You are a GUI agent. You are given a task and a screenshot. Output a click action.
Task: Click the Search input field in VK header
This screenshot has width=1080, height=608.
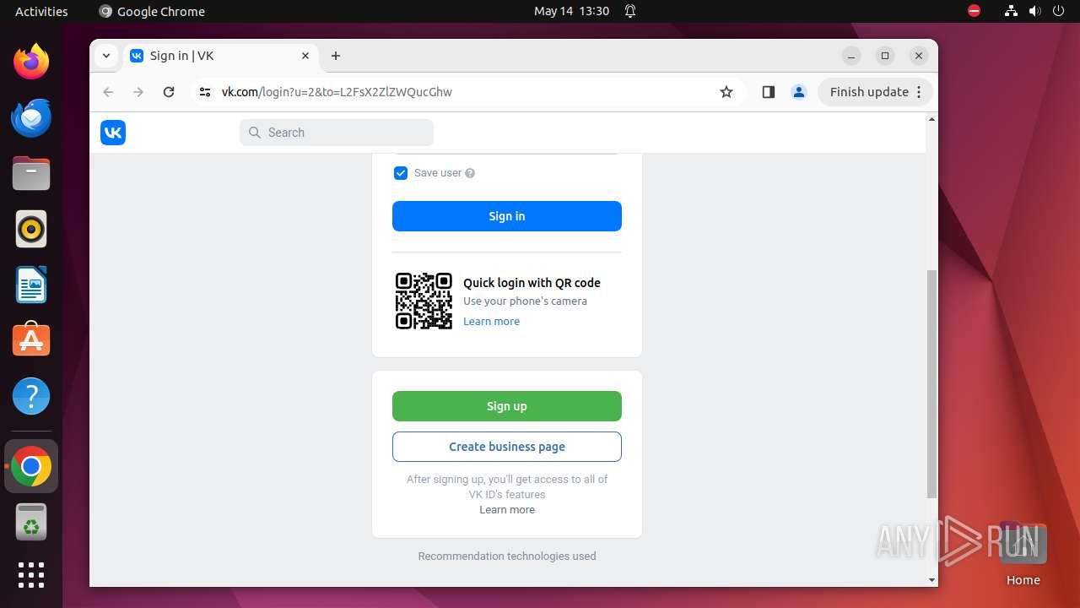[337, 133]
